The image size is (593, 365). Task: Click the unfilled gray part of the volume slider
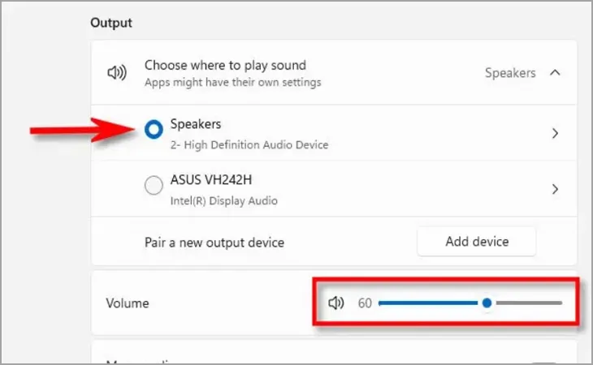(x=528, y=303)
